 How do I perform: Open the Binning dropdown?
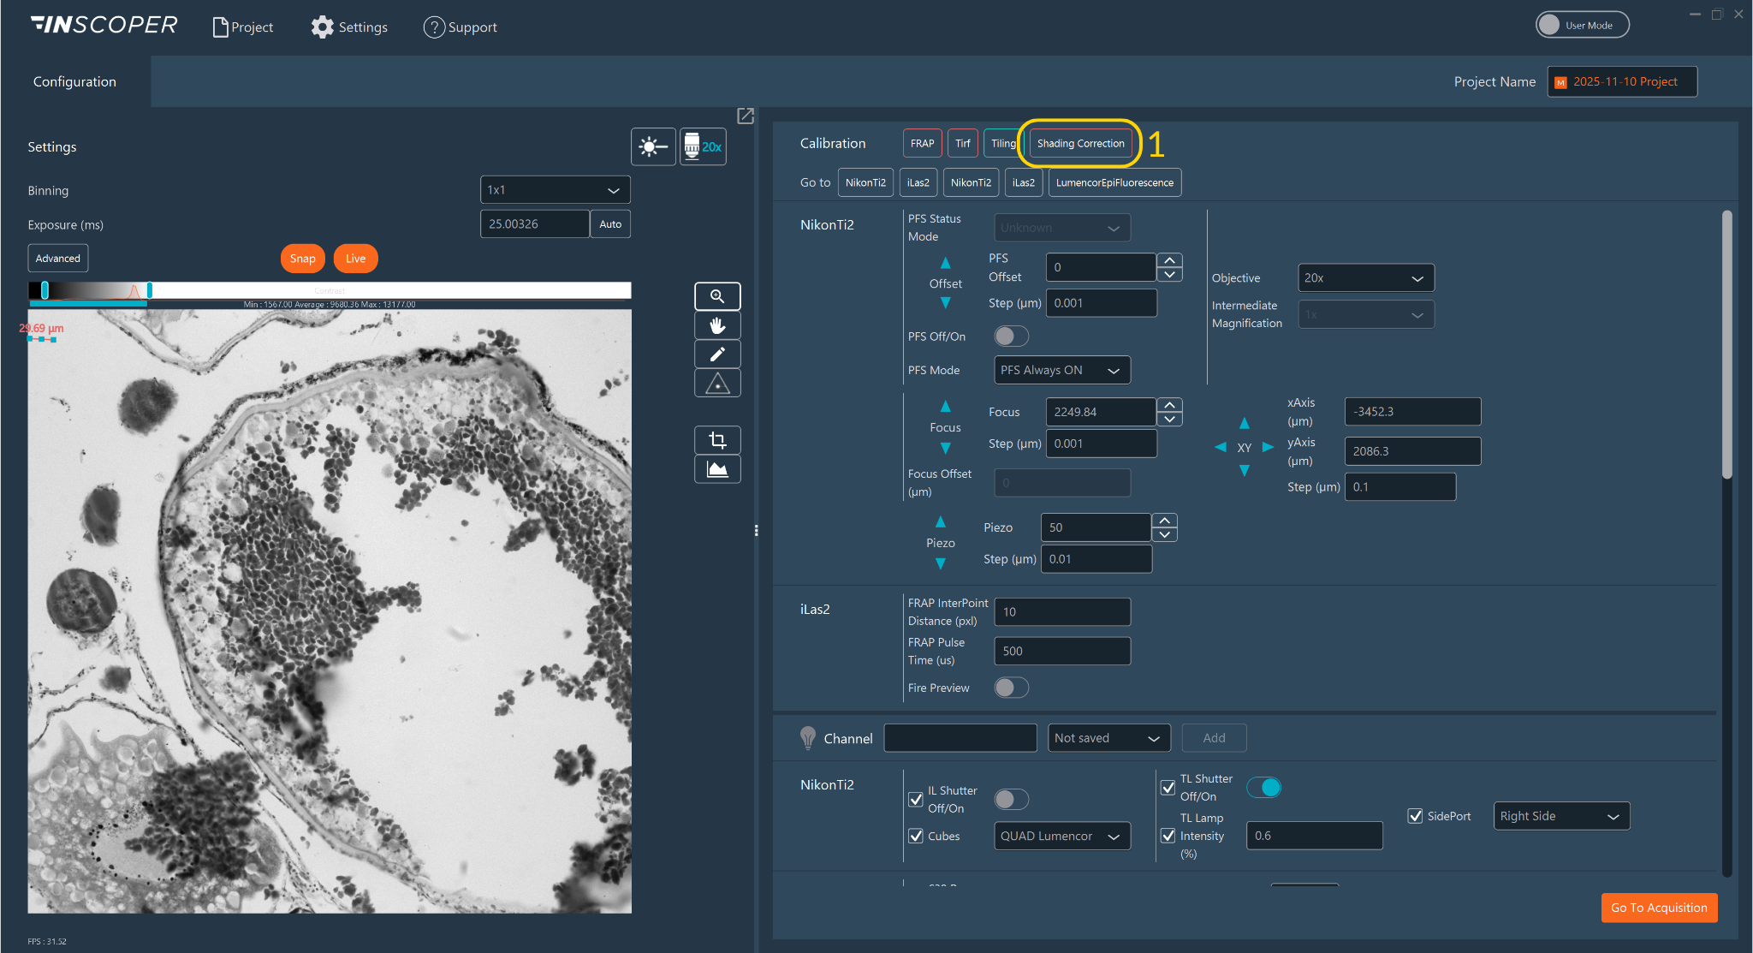[x=555, y=190]
